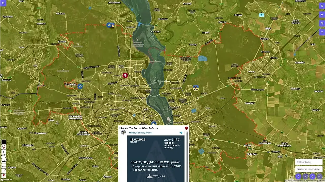325x182 pixels.
Task: Select the red pushpin marker tool
Action: click(4, 176)
